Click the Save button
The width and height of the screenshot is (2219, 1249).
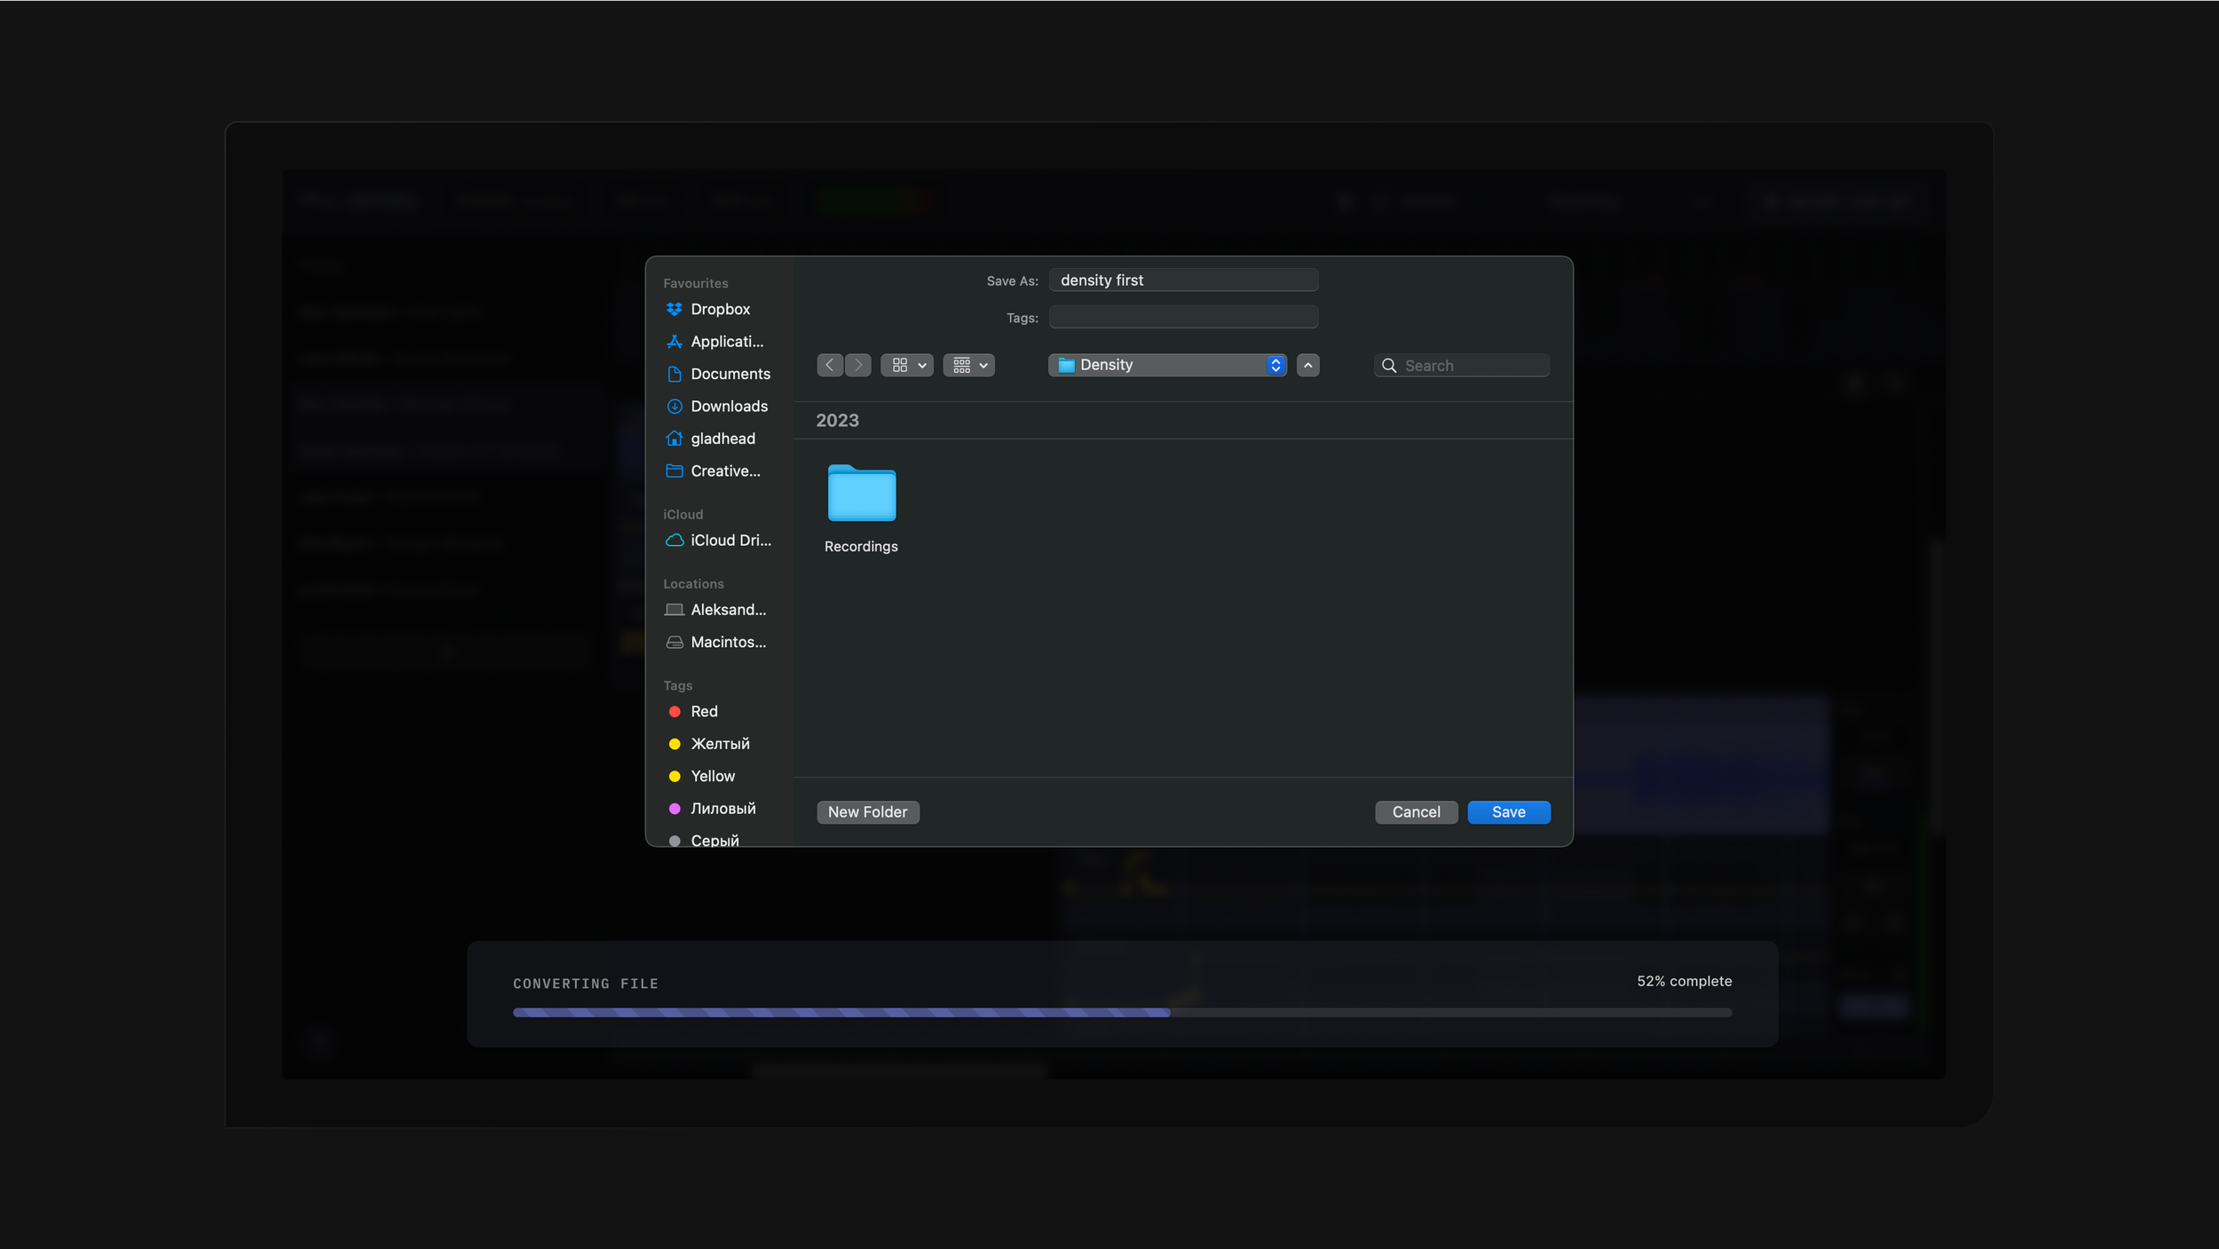pos(1508,812)
